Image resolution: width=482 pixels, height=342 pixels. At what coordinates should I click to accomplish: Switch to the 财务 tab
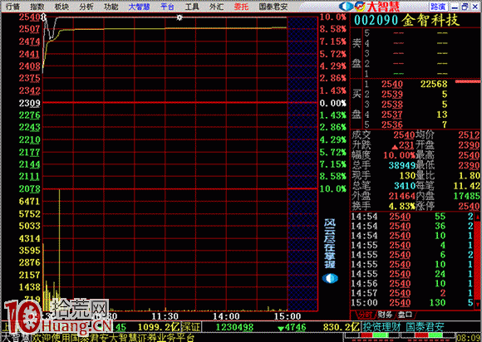pyautogui.click(x=385, y=315)
